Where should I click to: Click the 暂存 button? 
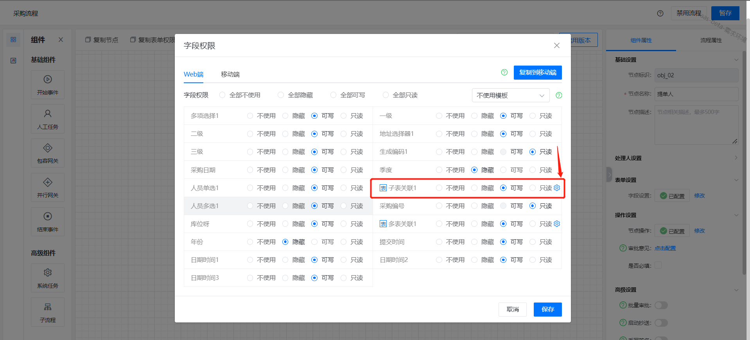pos(725,13)
